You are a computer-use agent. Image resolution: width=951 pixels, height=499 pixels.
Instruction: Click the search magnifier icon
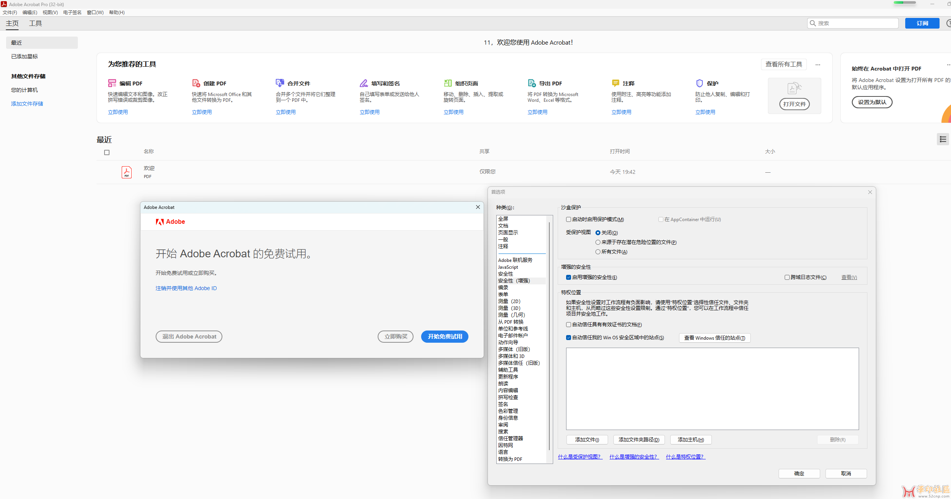click(813, 23)
